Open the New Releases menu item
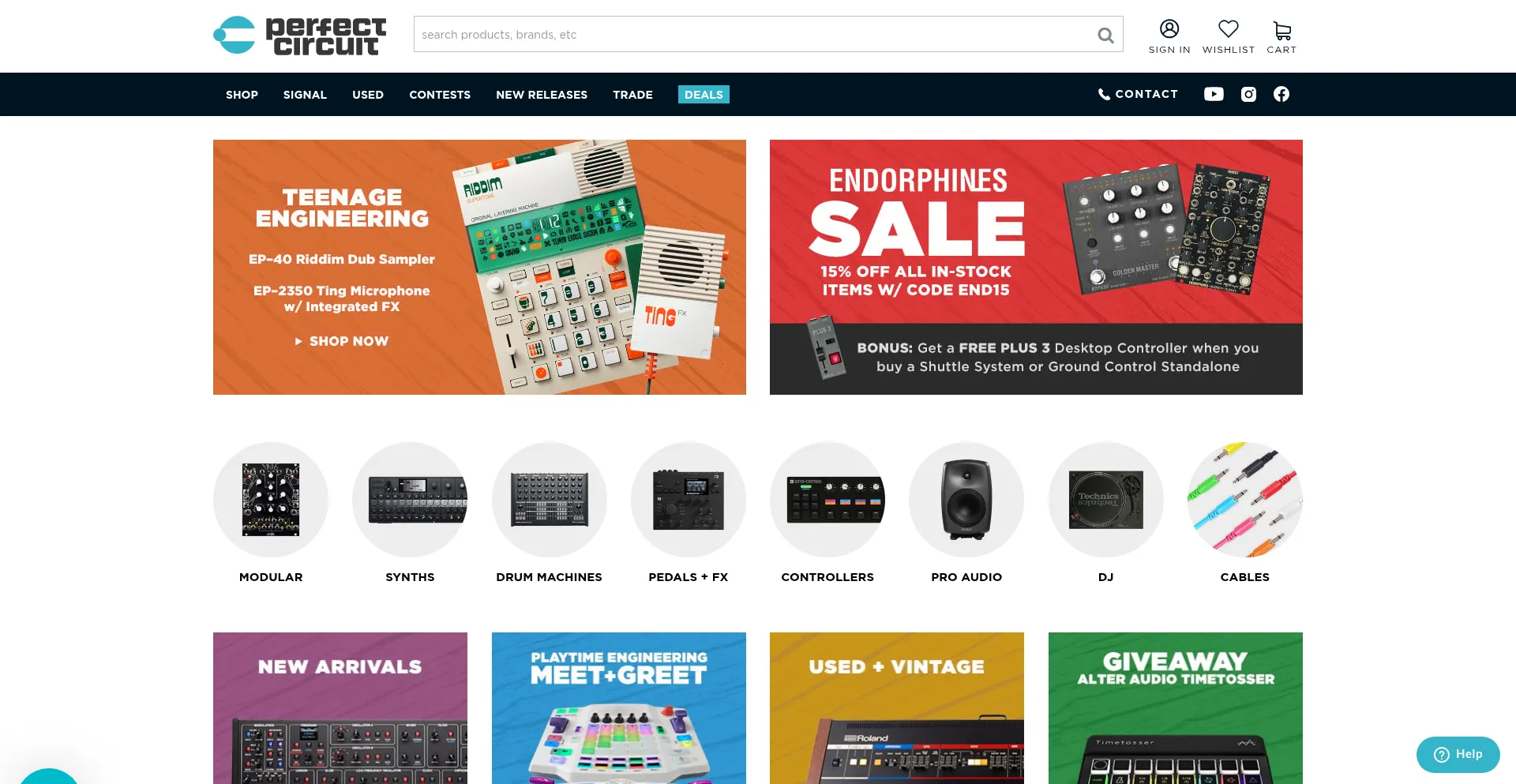 click(x=542, y=95)
